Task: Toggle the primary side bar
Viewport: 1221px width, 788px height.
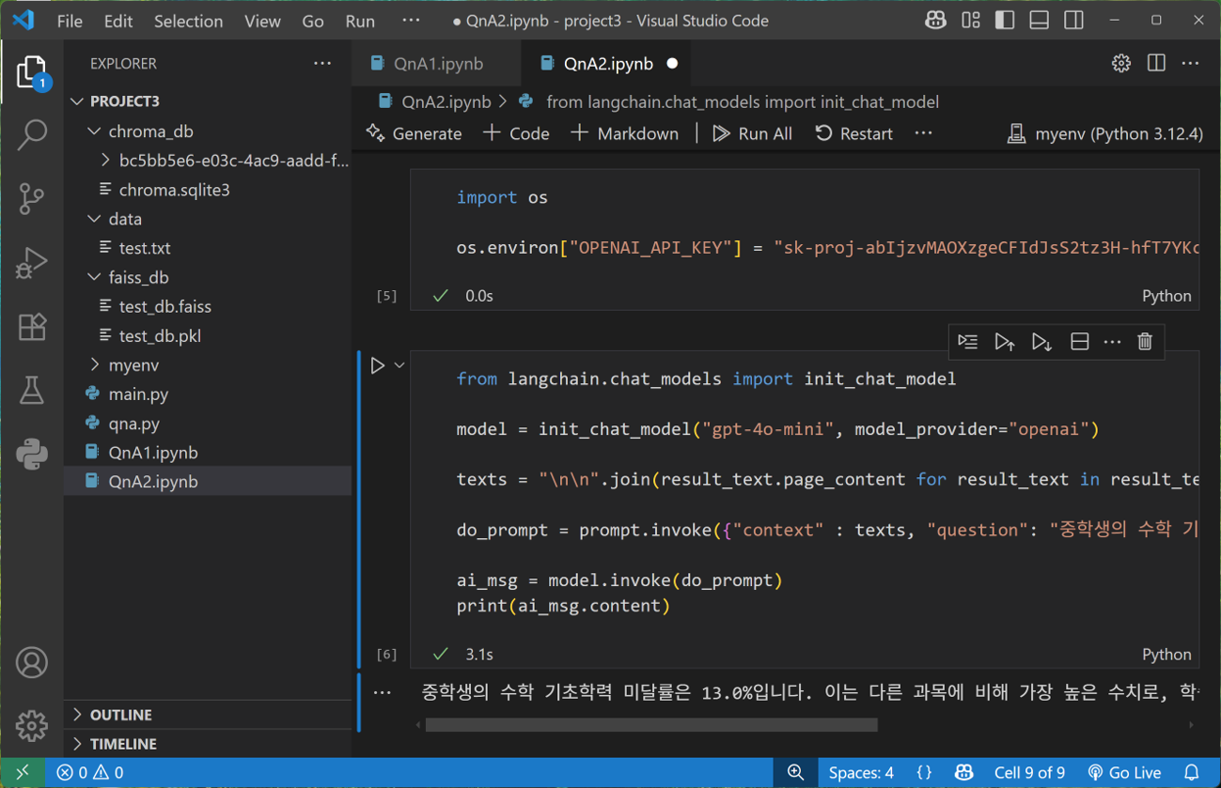Action: coord(1005,21)
